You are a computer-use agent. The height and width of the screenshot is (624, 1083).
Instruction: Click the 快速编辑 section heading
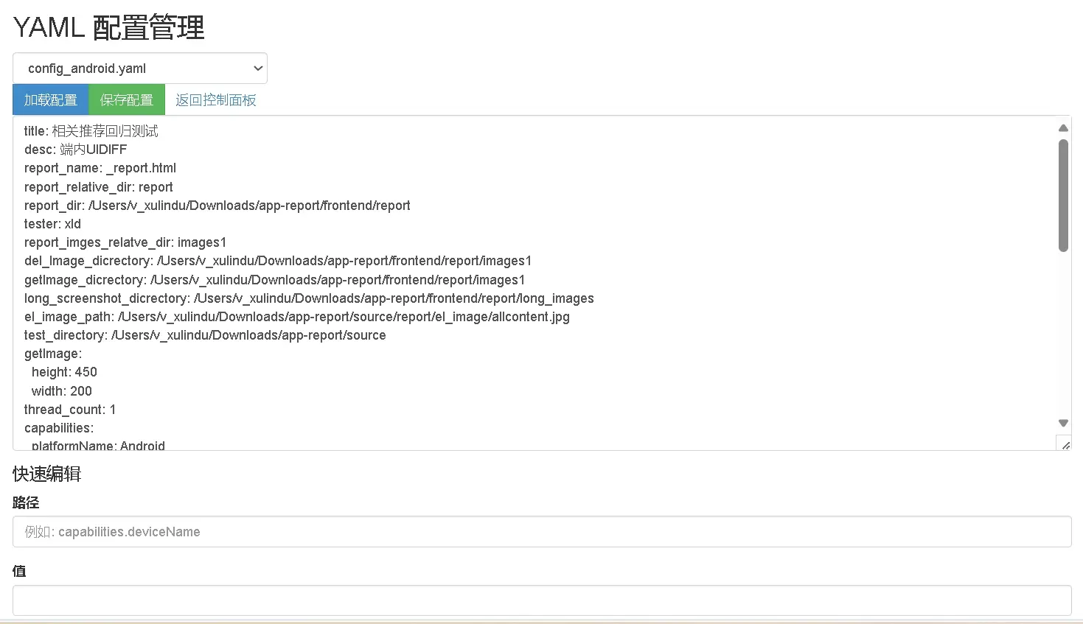point(47,474)
